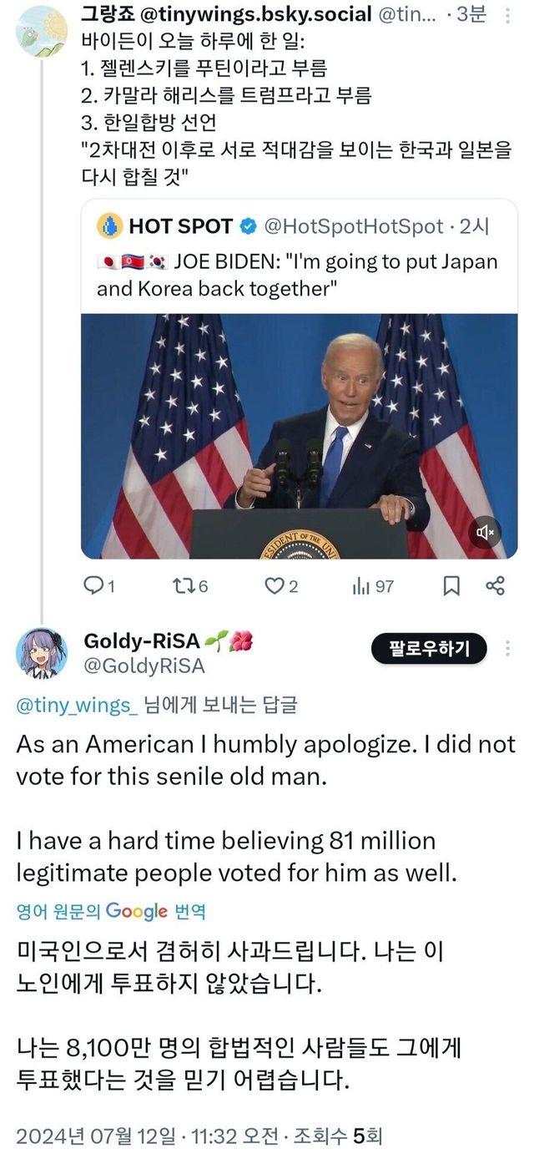Open the @GoldyRiSA handle
534x1154 pixels.
coord(144,666)
